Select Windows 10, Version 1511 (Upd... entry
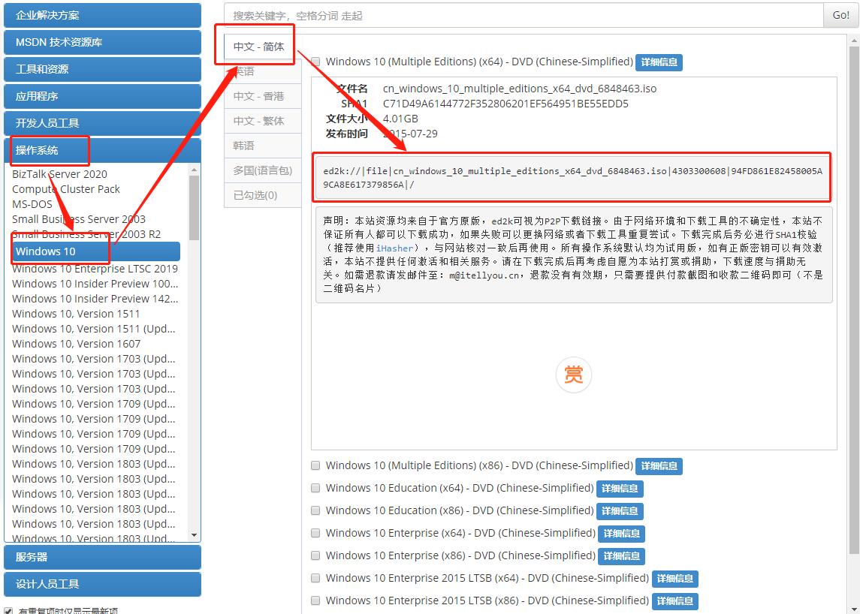 [93, 328]
